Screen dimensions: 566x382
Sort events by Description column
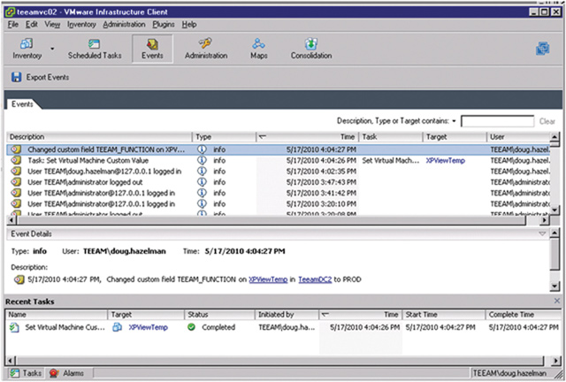pyautogui.click(x=99, y=137)
